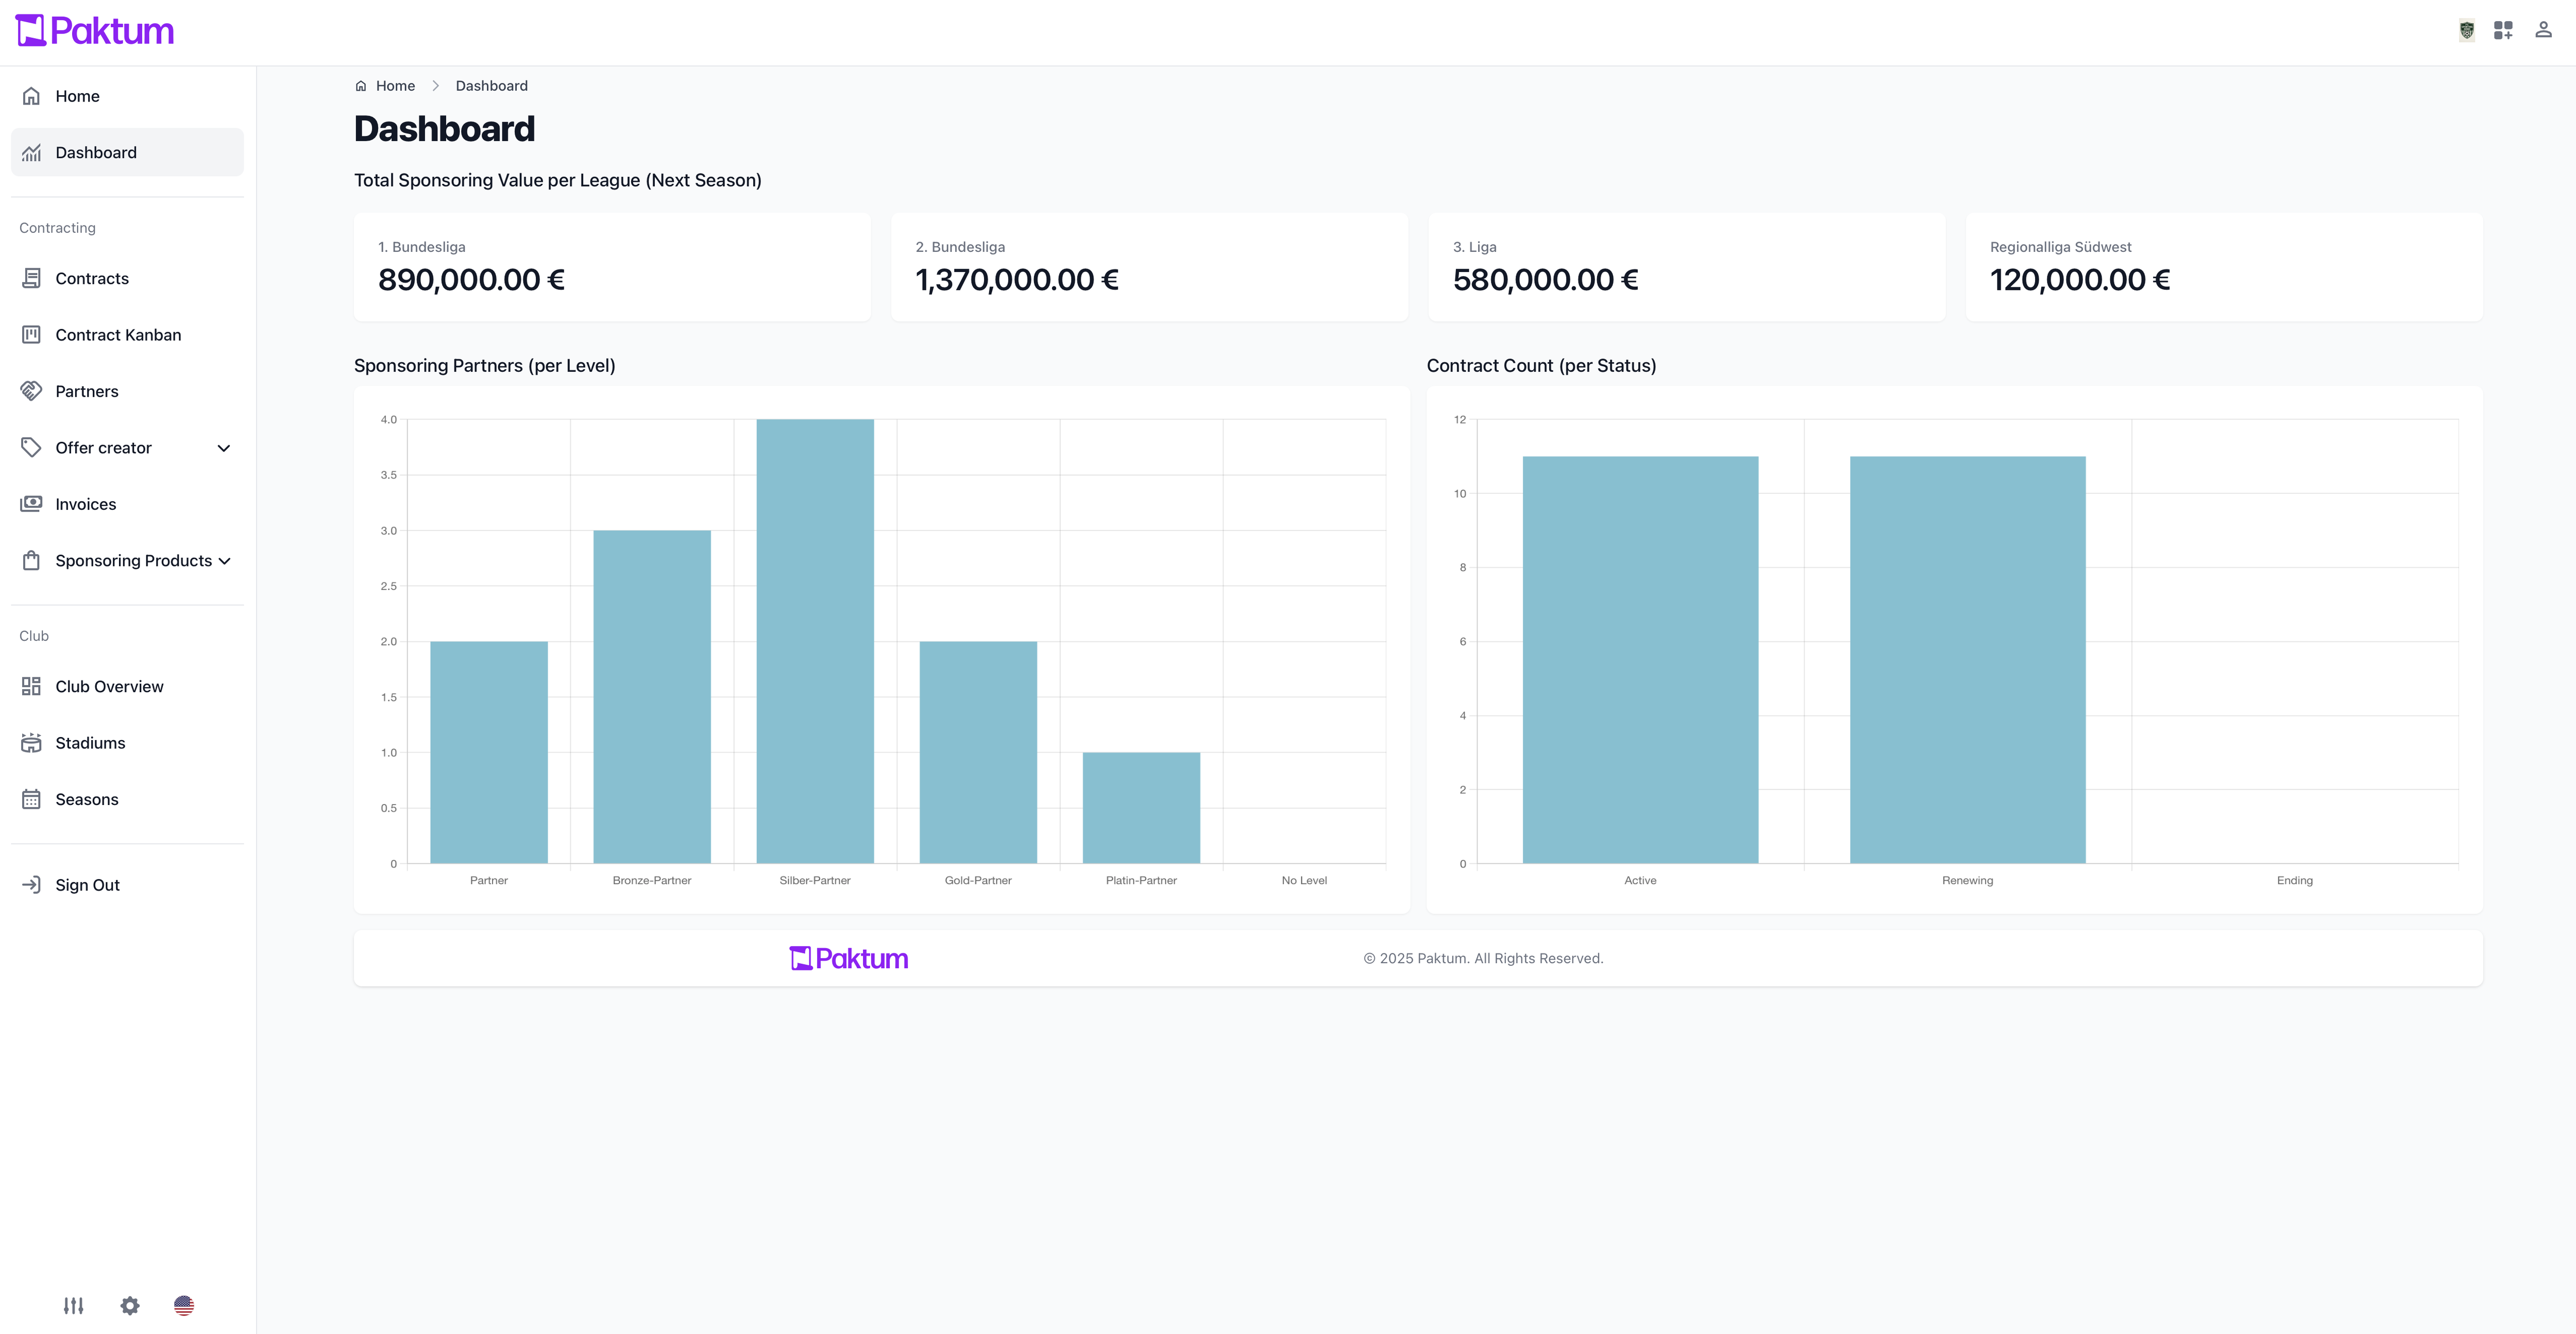Image resolution: width=2576 pixels, height=1334 pixels.
Task: Click the Bronze-Partner bar in chart
Action: (x=652, y=697)
